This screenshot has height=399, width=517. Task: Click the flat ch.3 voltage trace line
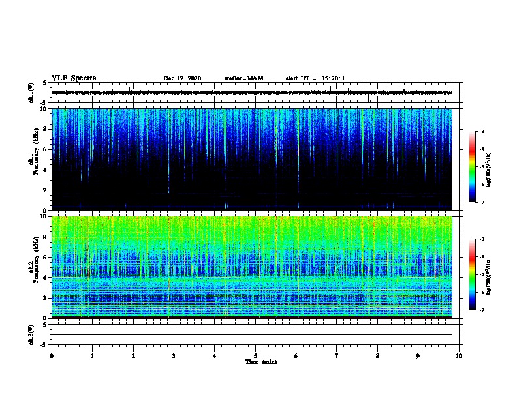coord(251,335)
